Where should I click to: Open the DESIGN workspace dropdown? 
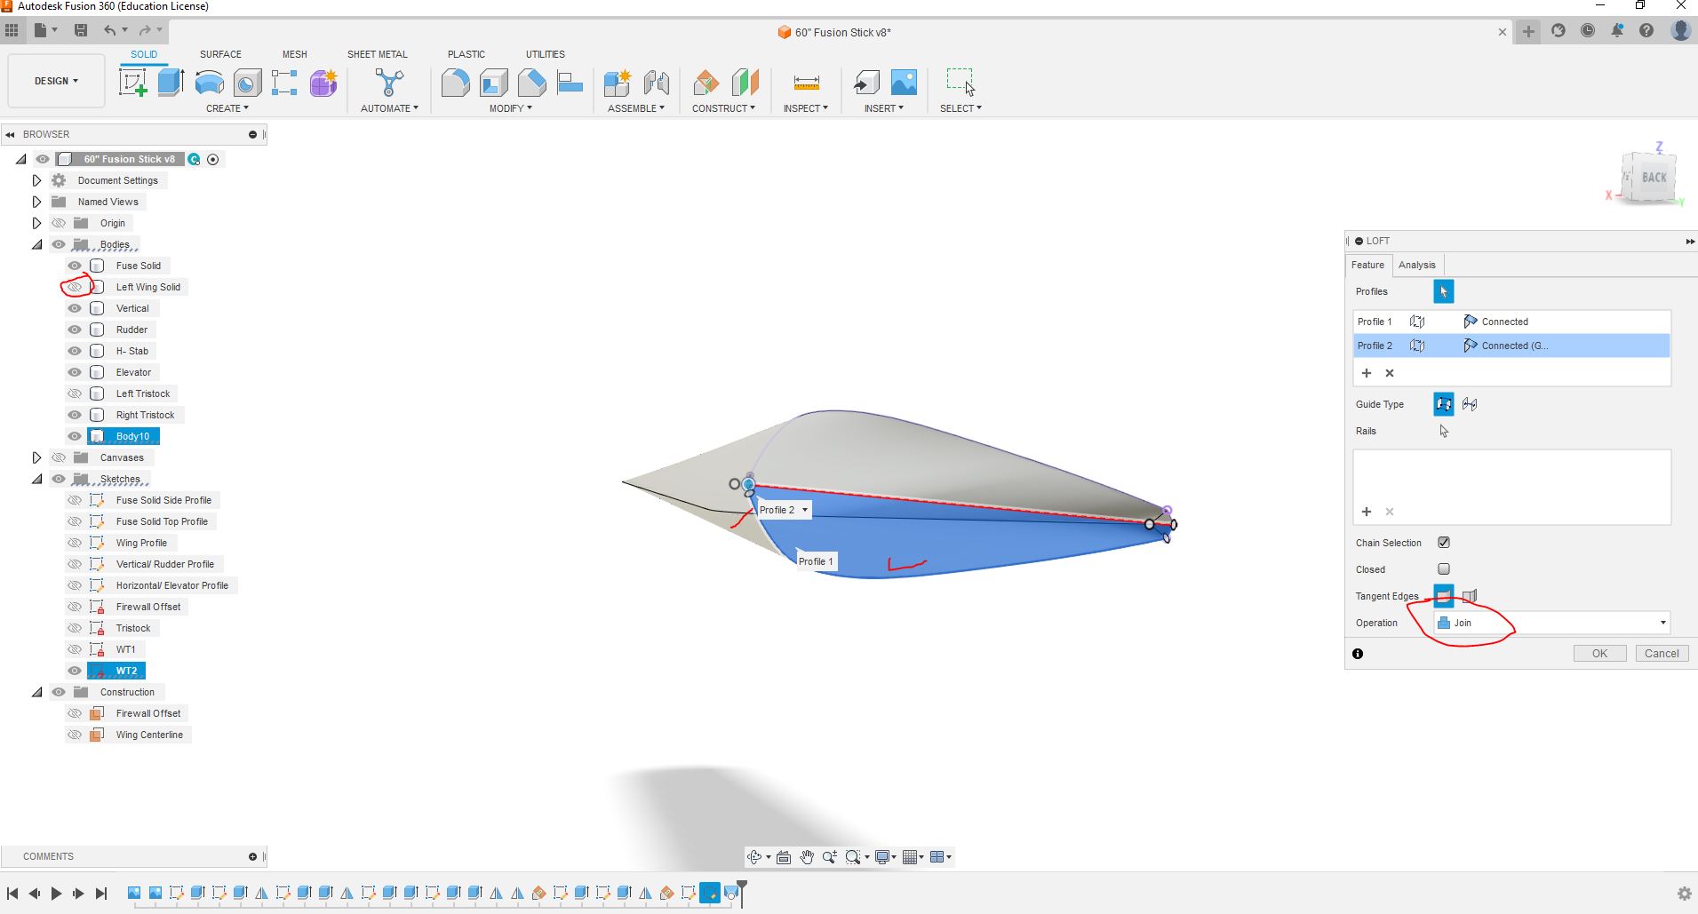56,81
